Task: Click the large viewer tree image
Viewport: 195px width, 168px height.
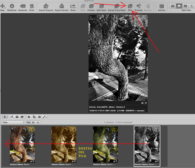Action: [118, 58]
